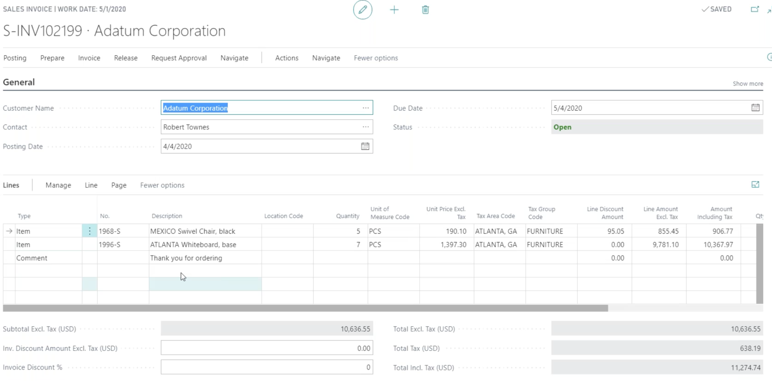Click item number 1996-S

coord(123,244)
